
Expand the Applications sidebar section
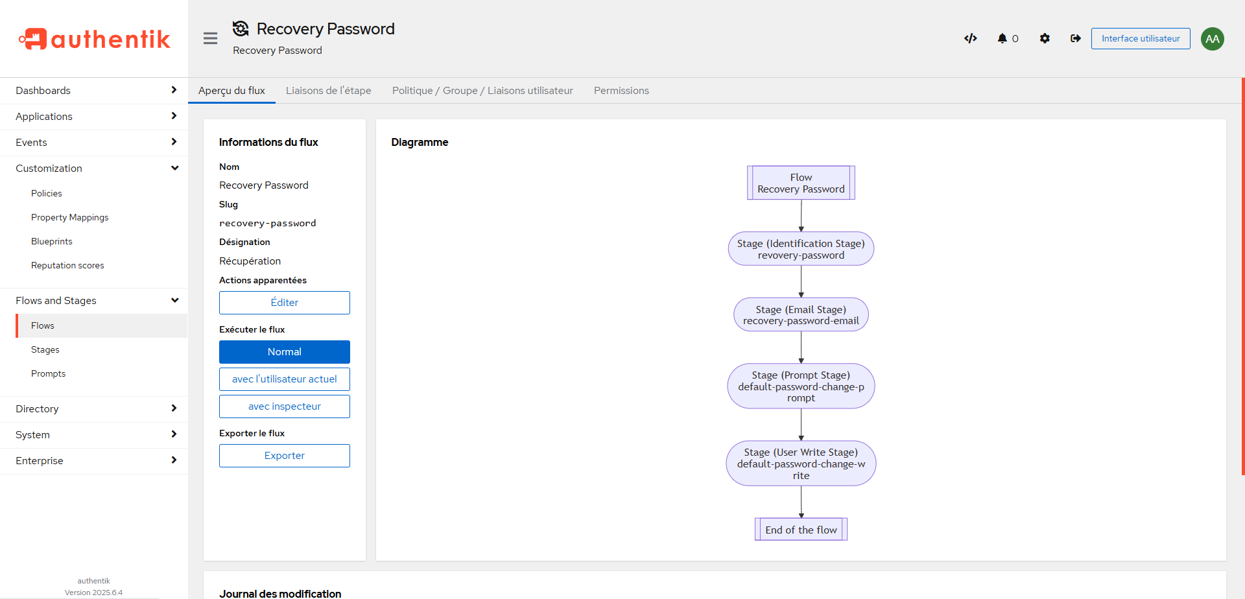point(94,117)
